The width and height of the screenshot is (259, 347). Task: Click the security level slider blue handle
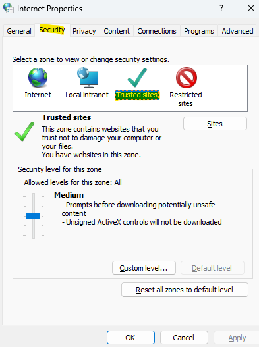33,216
